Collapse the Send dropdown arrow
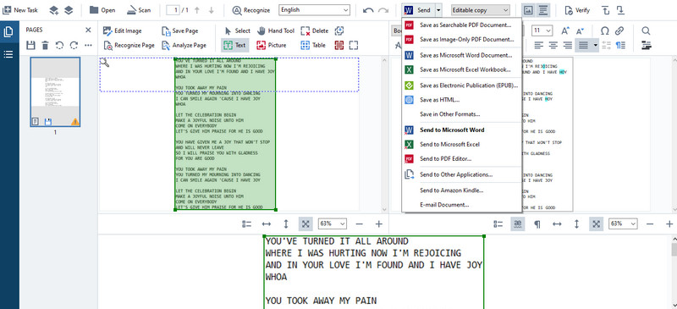The image size is (677, 309). 438,10
